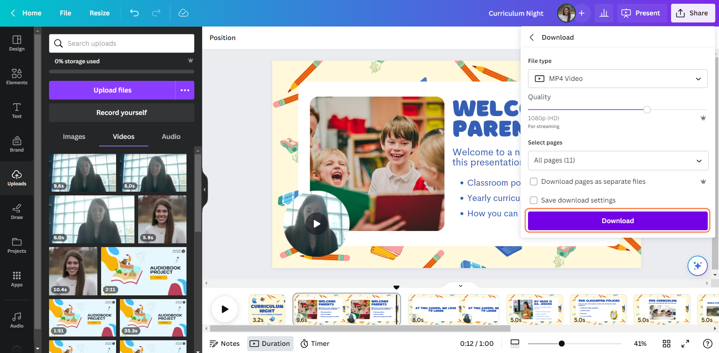Image resolution: width=719 pixels, height=353 pixels.
Task: Switch to the Audio uploads tab
Action: point(171,137)
